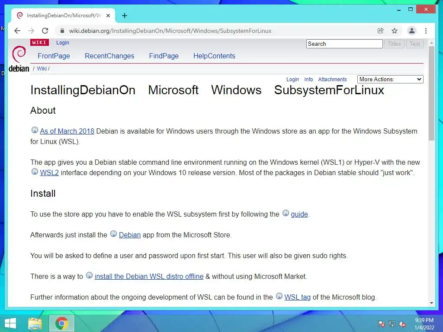Click globe icon before install offline link
The height and width of the screenshot is (332, 443).
click(x=89, y=275)
